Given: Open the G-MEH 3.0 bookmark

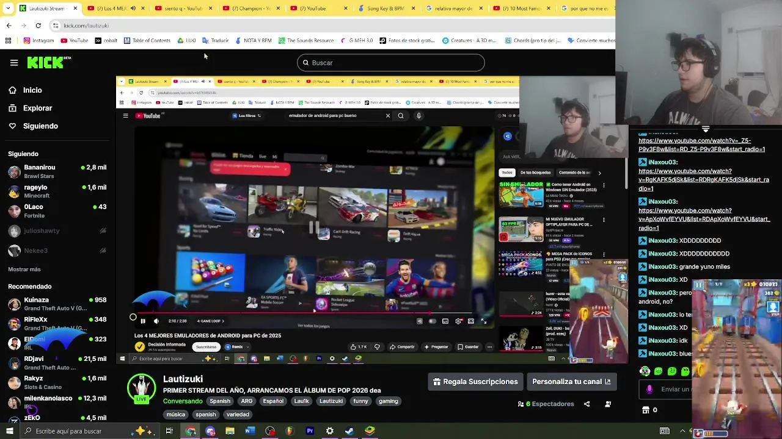Looking at the screenshot, I should (356, 41).
